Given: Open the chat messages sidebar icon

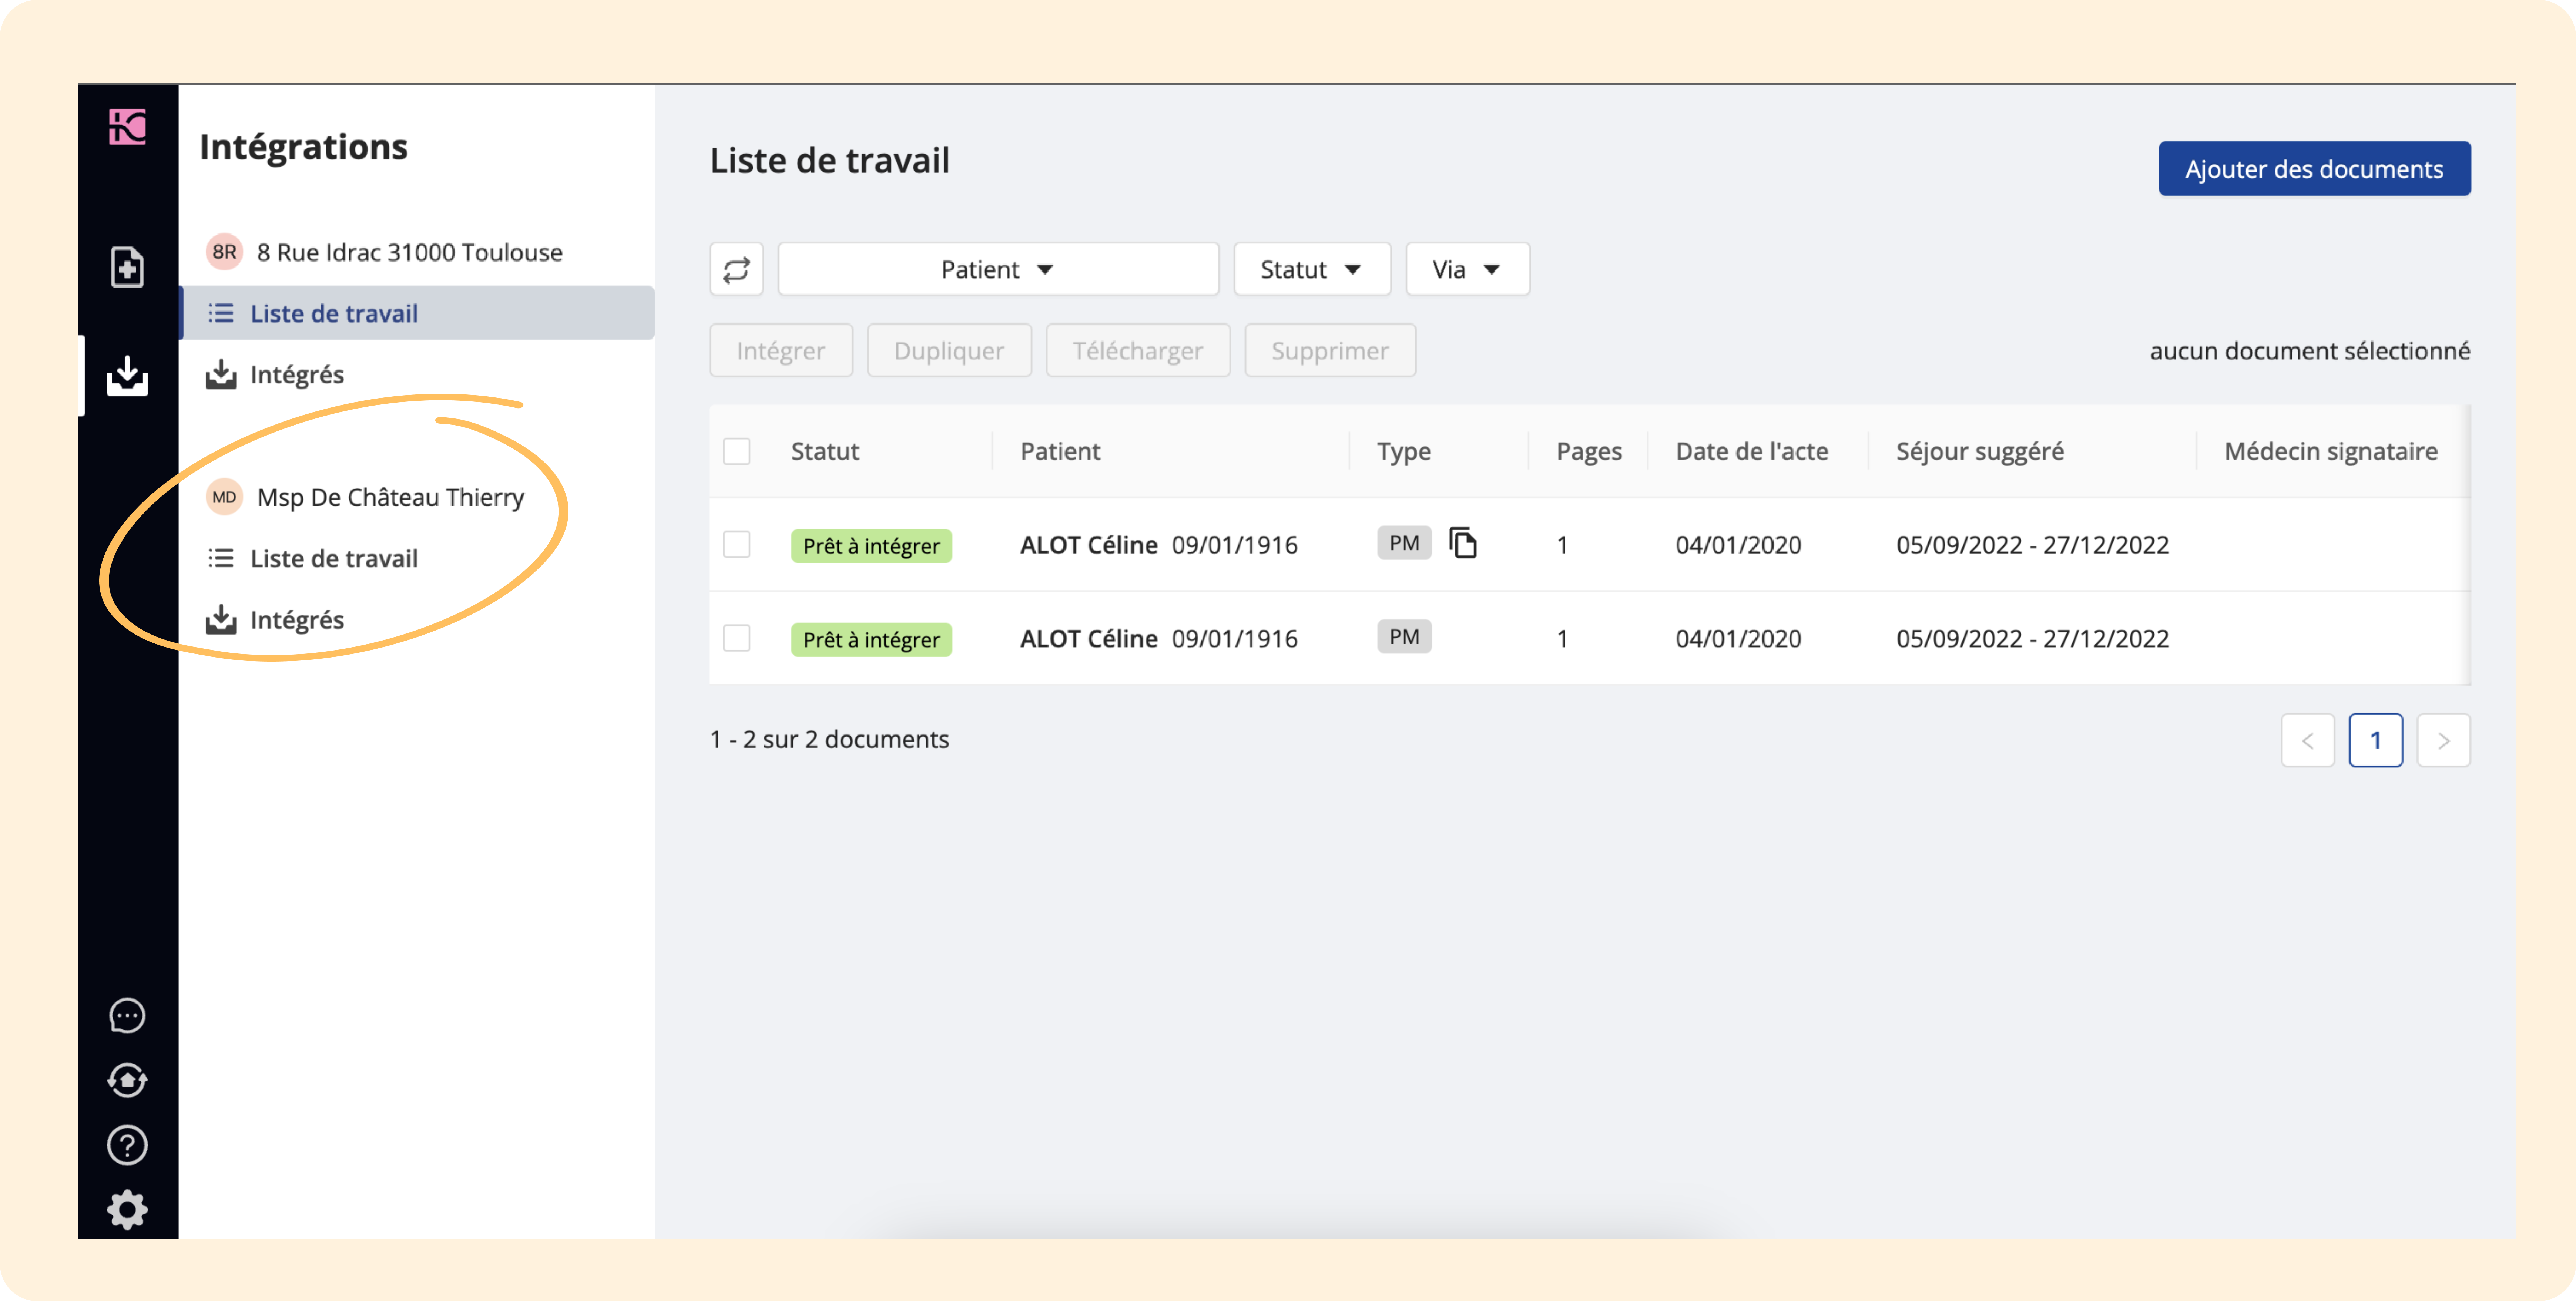Looking at the screenshot, I should (x=127, y=1016).
